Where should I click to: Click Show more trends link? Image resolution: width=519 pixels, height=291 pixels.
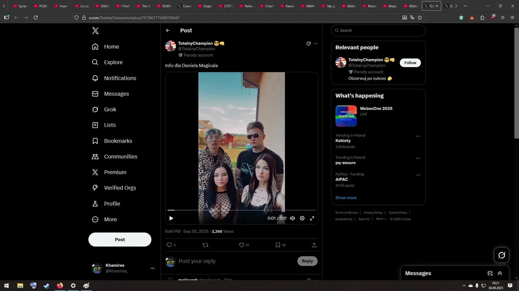(x=346, y=198)
